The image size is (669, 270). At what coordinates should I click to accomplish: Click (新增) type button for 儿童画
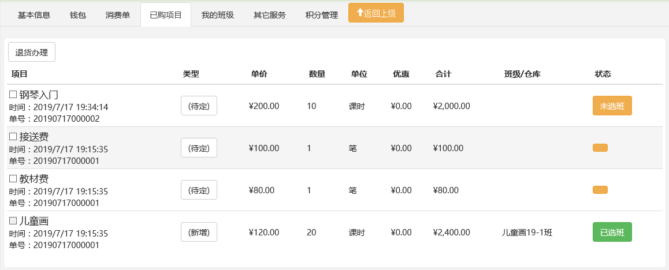199,232
